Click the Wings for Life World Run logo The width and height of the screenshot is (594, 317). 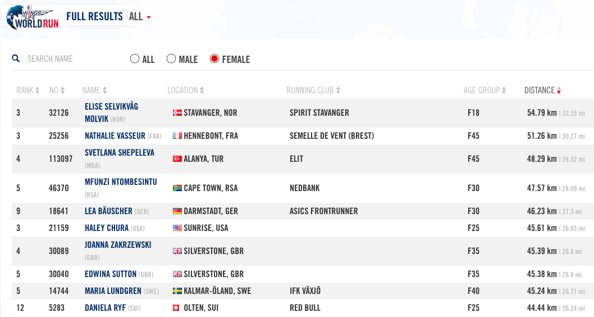click(32, 17)
